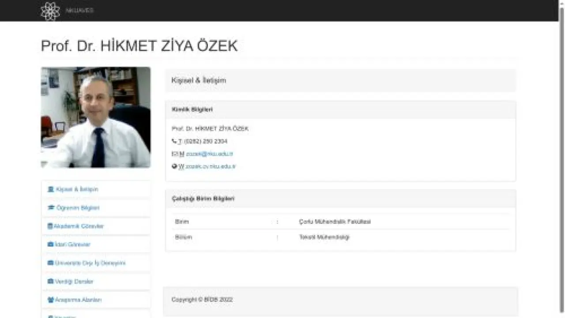Show the Verdiği Dersler section

click(96, 281)
